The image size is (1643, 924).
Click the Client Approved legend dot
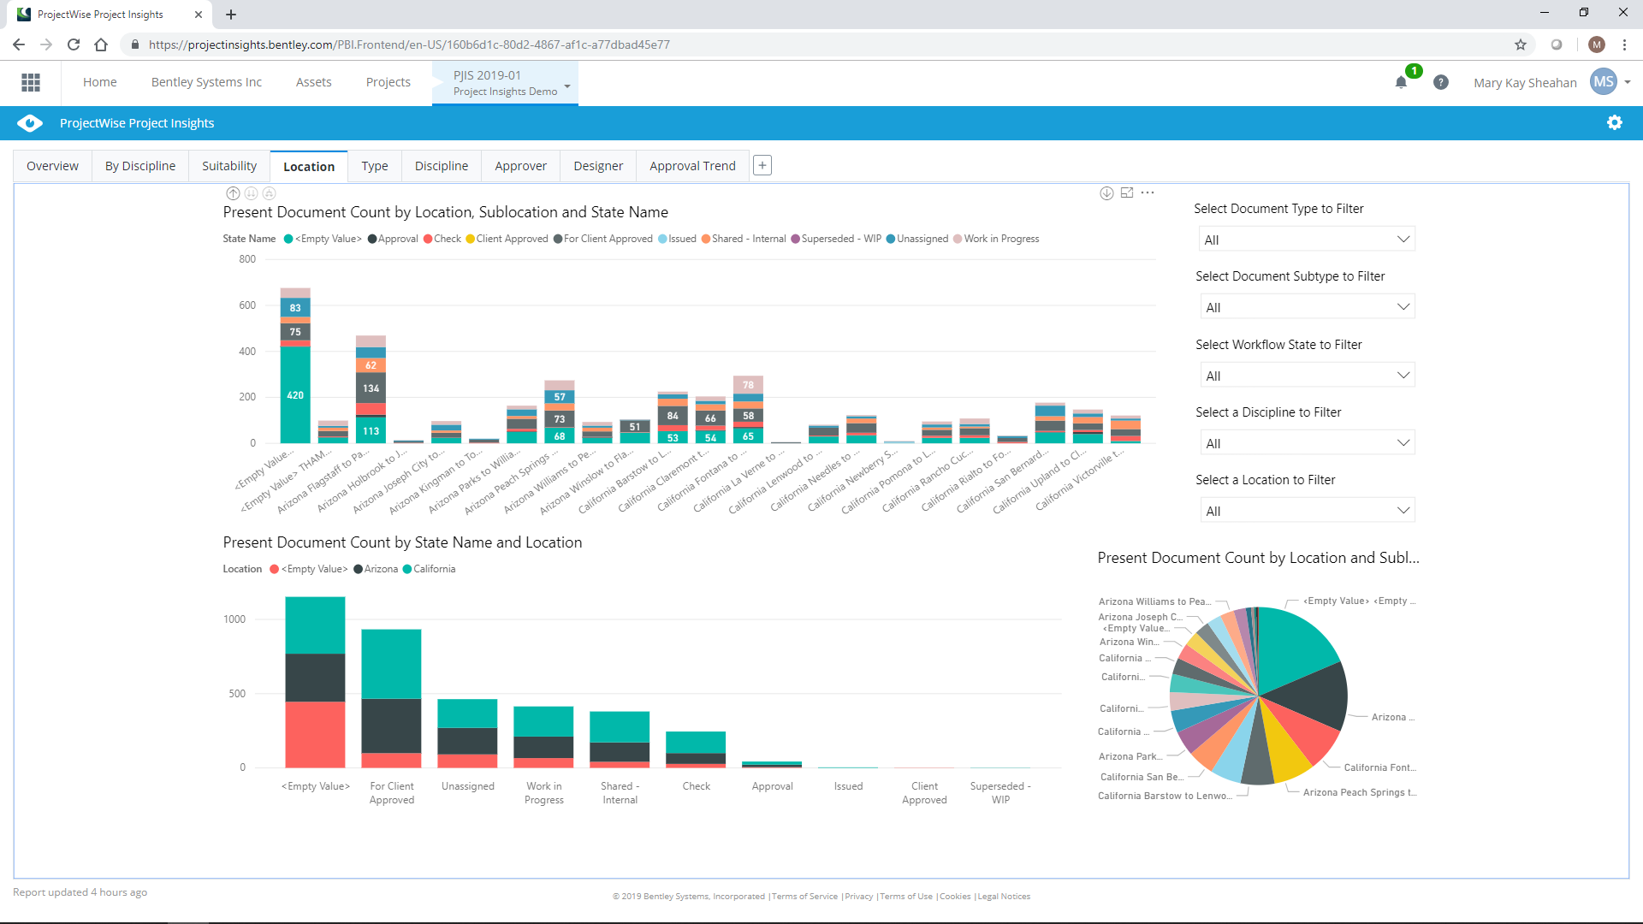click(470, 239)
